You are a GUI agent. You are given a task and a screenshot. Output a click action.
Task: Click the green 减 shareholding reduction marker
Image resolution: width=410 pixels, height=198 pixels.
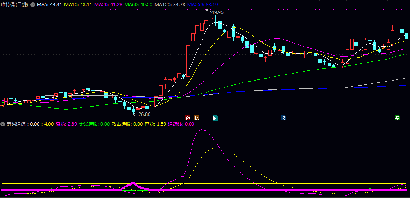pos(397,117)
